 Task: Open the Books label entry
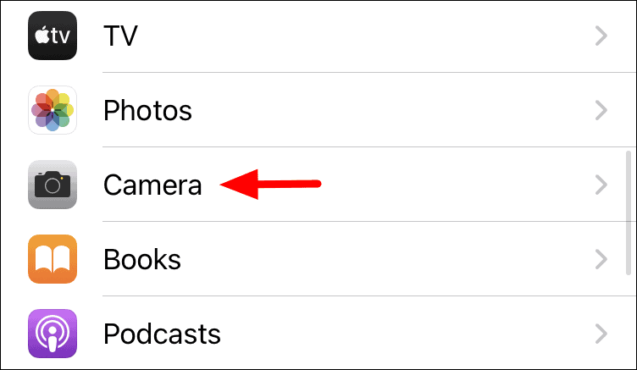(142, 260)
